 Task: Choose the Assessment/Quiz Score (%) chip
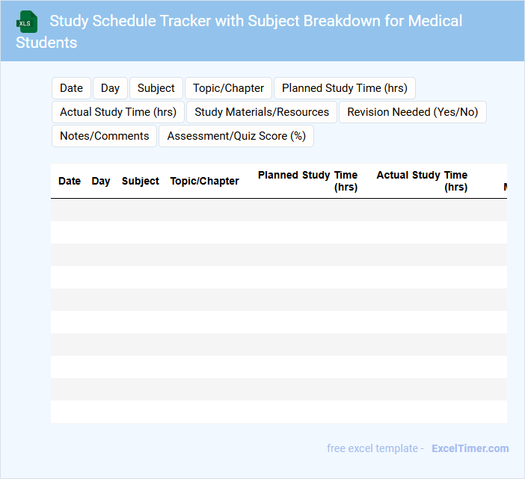pyautogui.click(x=236, y=136)
